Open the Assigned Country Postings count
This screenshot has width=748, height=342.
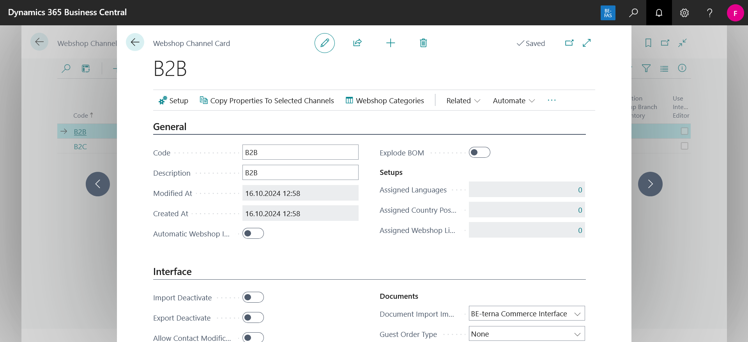[527, 210]
